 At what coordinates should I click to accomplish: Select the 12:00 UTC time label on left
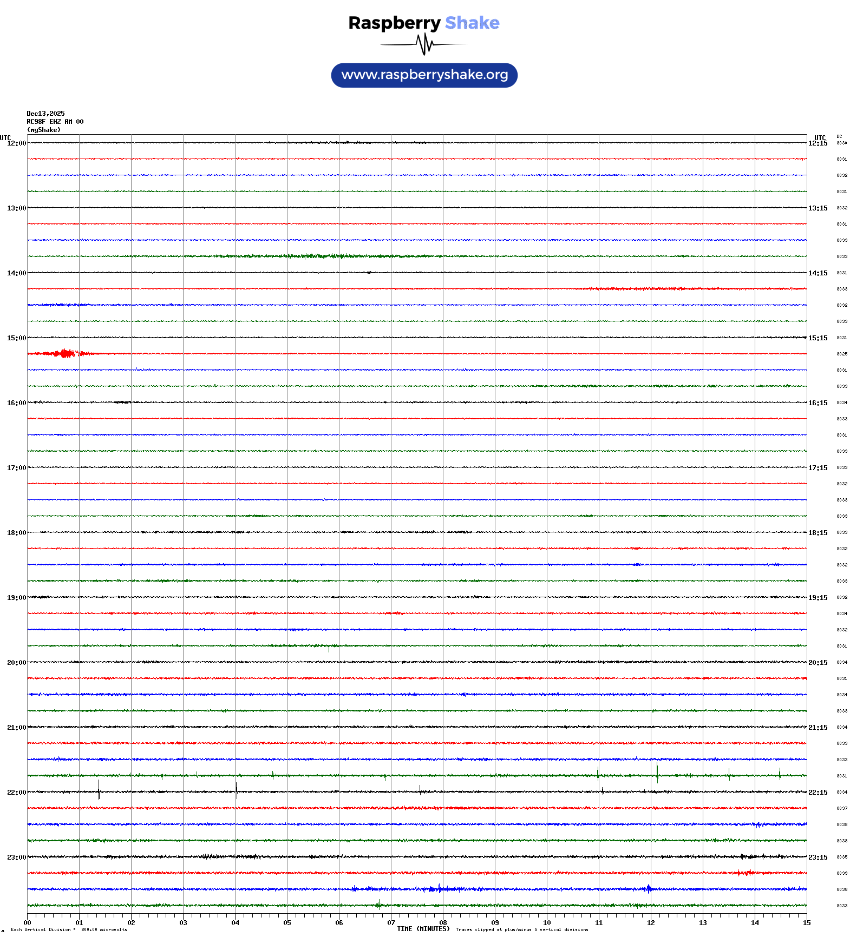[16, 143]
